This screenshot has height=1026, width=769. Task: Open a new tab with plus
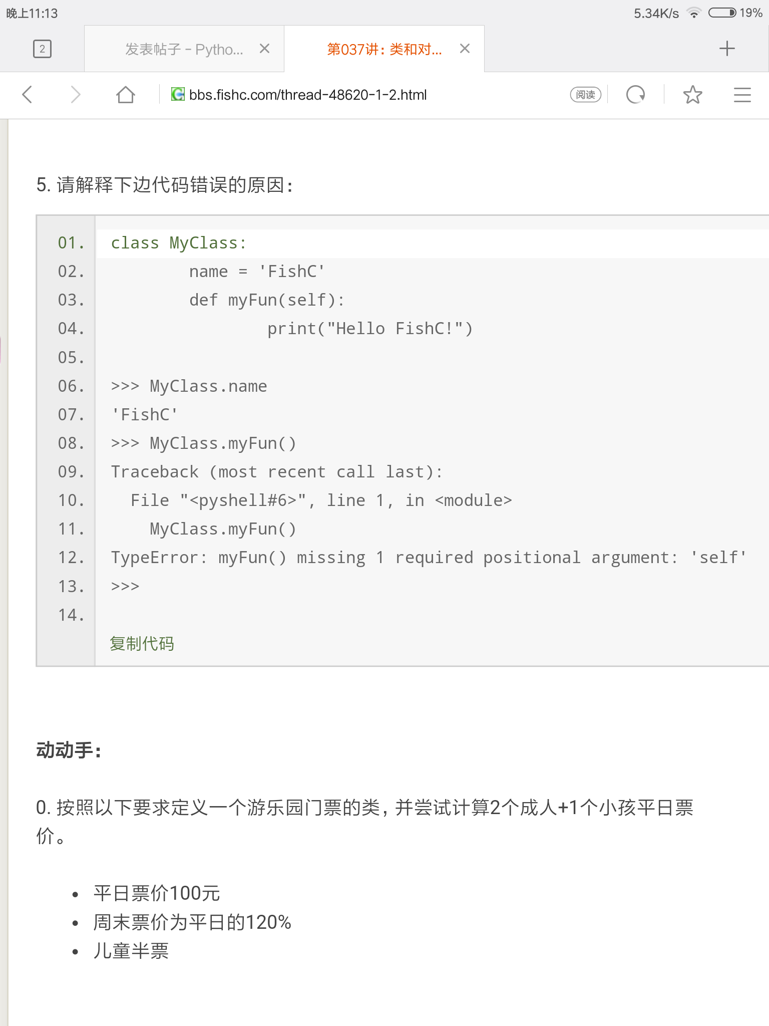[726, 49]
